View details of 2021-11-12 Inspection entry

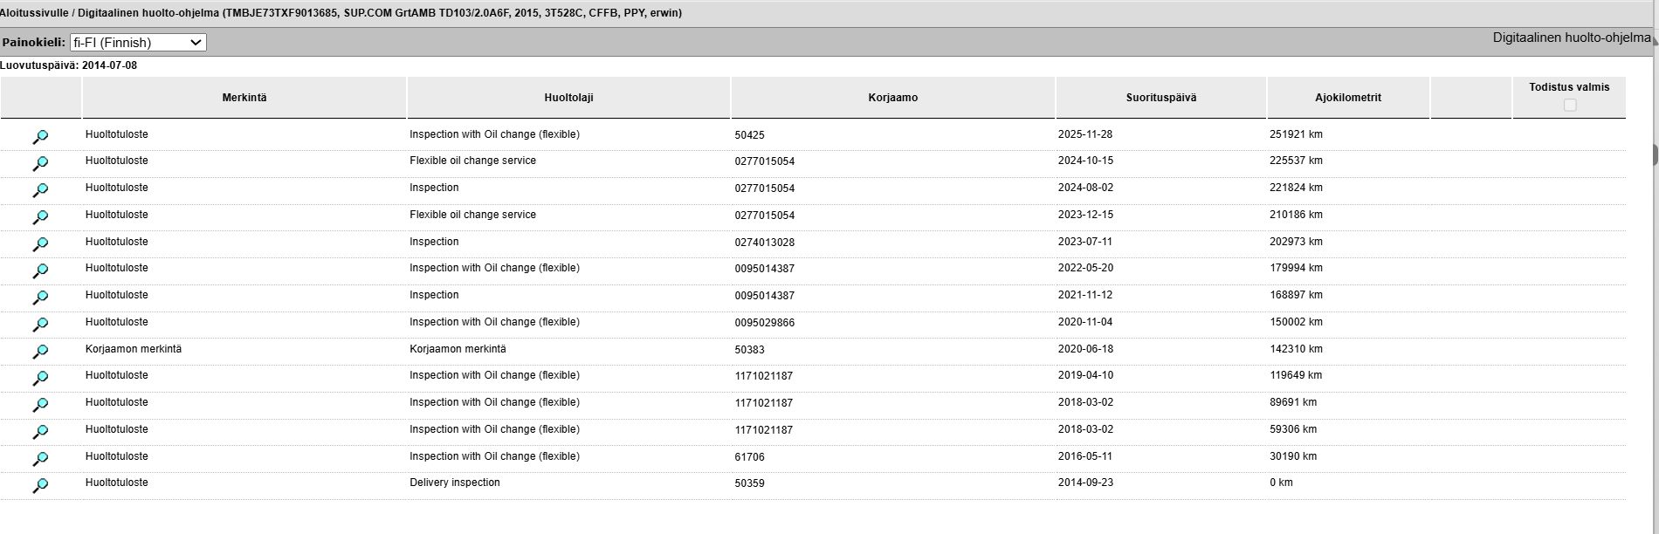pyautogui.click(x=40, y=298)
